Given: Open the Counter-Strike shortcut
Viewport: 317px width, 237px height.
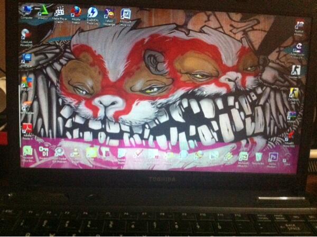Looking at the screenshot, I should [x=295, y=72].
